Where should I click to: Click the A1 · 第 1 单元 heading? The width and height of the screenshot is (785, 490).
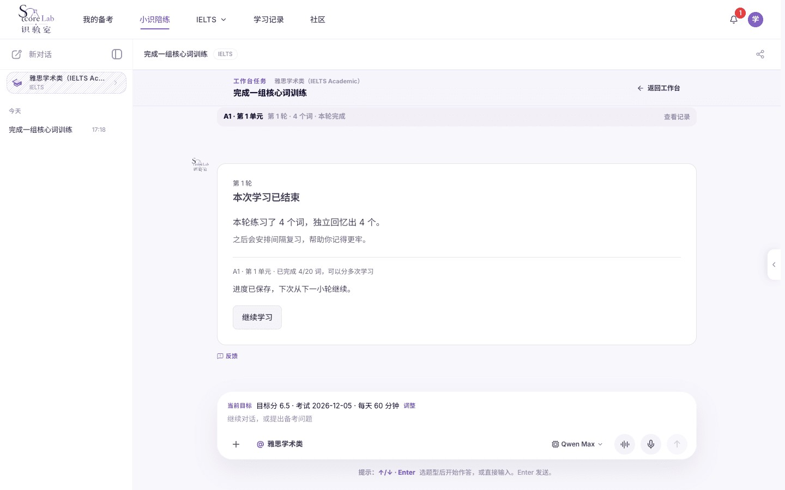[243, 117]
